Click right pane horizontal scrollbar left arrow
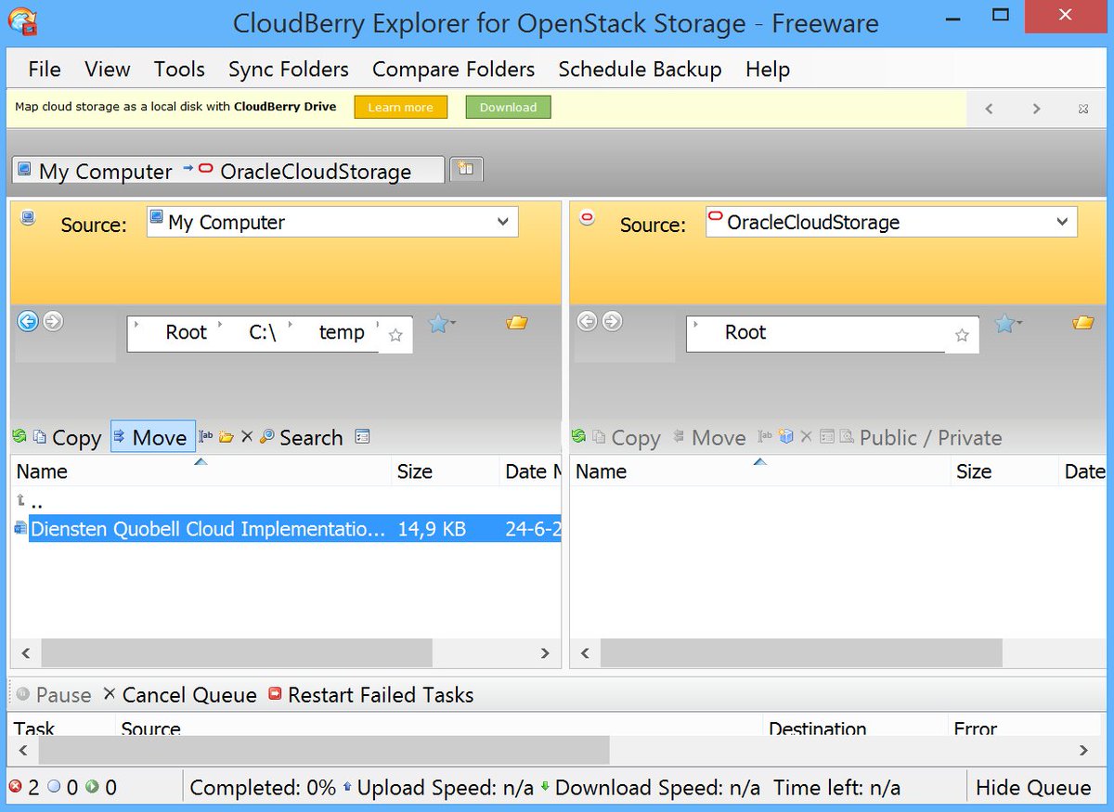Viewport: 1114px width, 812px height. point(585,653)
